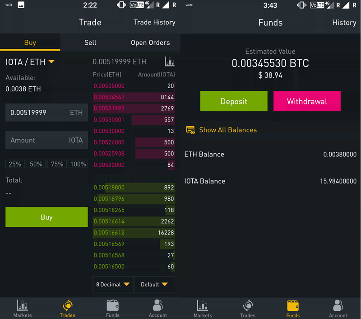Select the 100% amount option
The image size is (361, 319).
click(78, 164)
